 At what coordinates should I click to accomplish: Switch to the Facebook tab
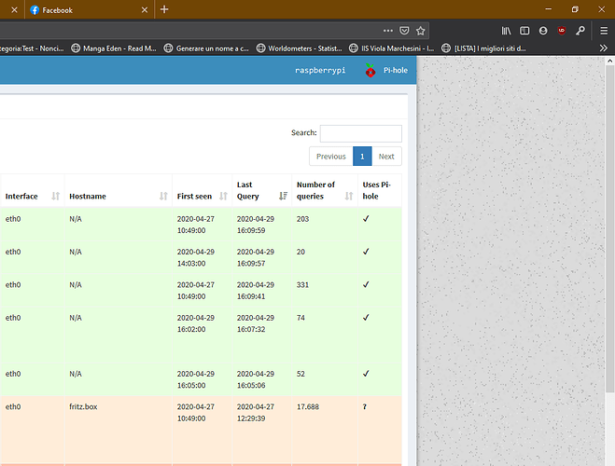[x=84, y=9]
